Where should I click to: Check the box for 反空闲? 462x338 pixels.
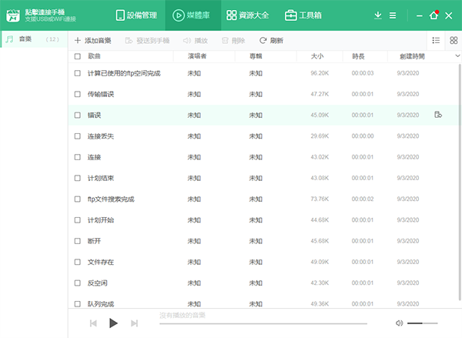(x=78, y=283)
